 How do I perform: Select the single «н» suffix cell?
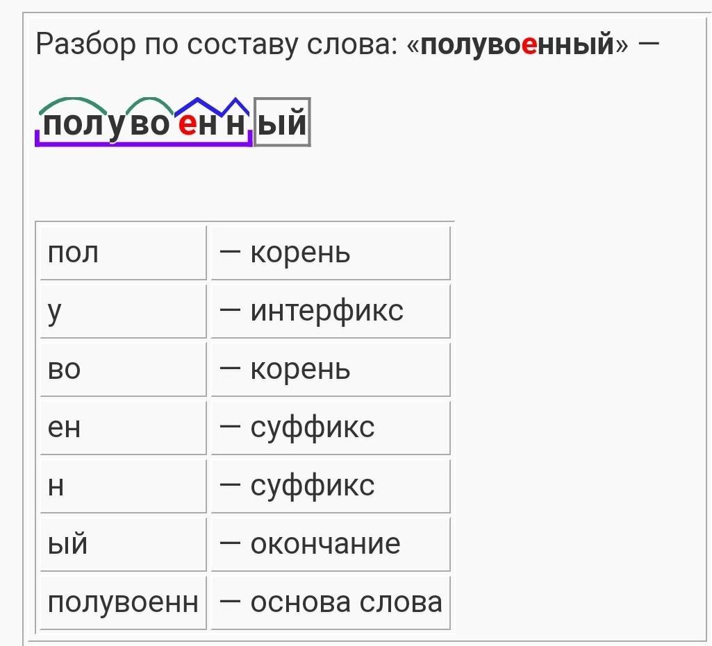click(x=123, y=486)
